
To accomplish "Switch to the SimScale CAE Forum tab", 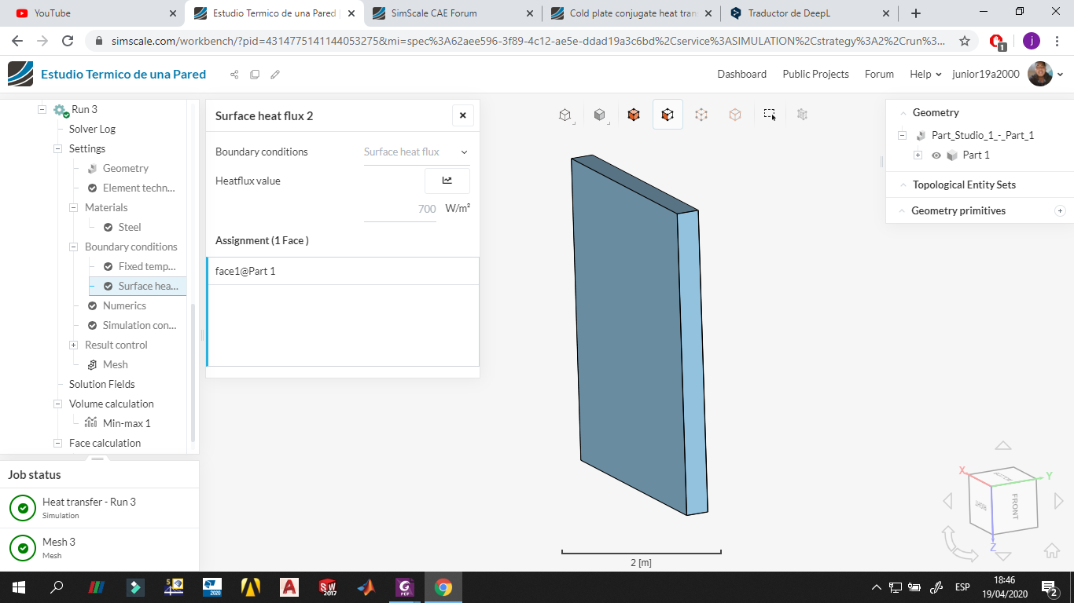I will click(452, 13).
